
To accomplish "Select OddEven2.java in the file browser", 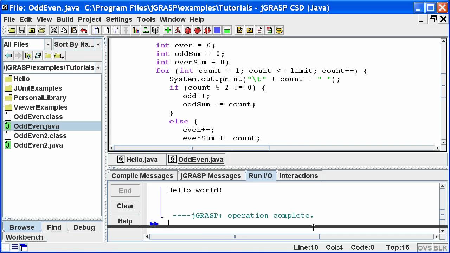I will [38, 145].
